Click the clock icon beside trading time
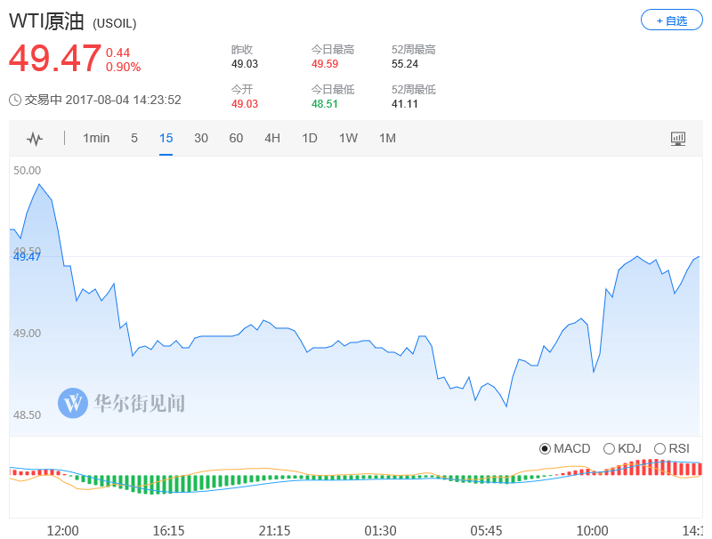Viewport: 712px width, 539px height. pyautogui.click(x=15, y=100)
